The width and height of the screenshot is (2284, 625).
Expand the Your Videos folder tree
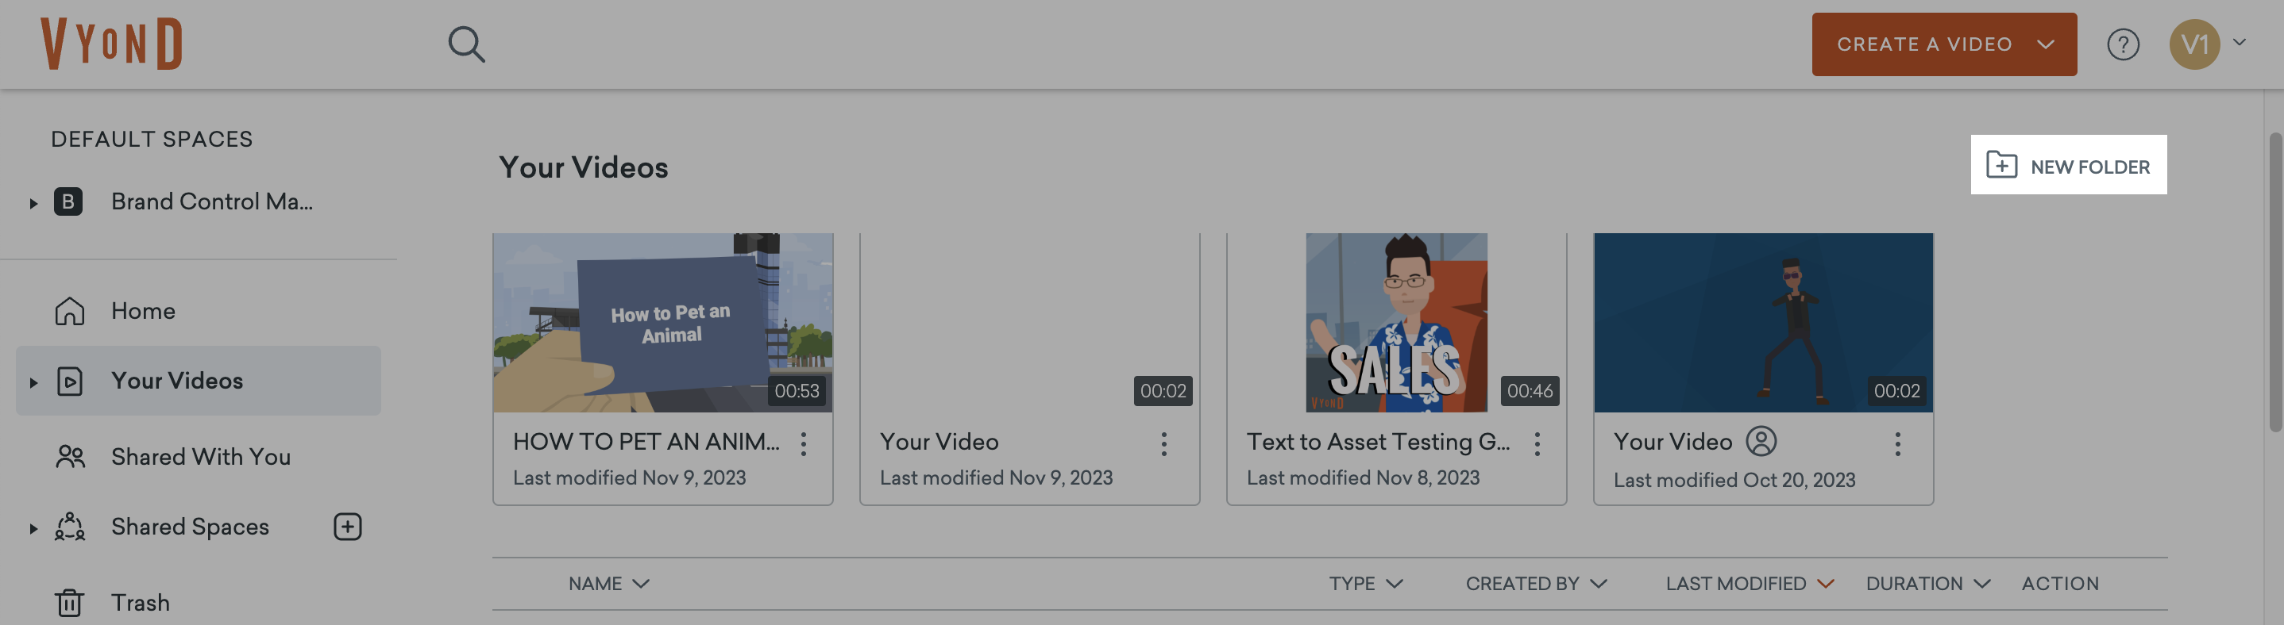pos(33,382)
